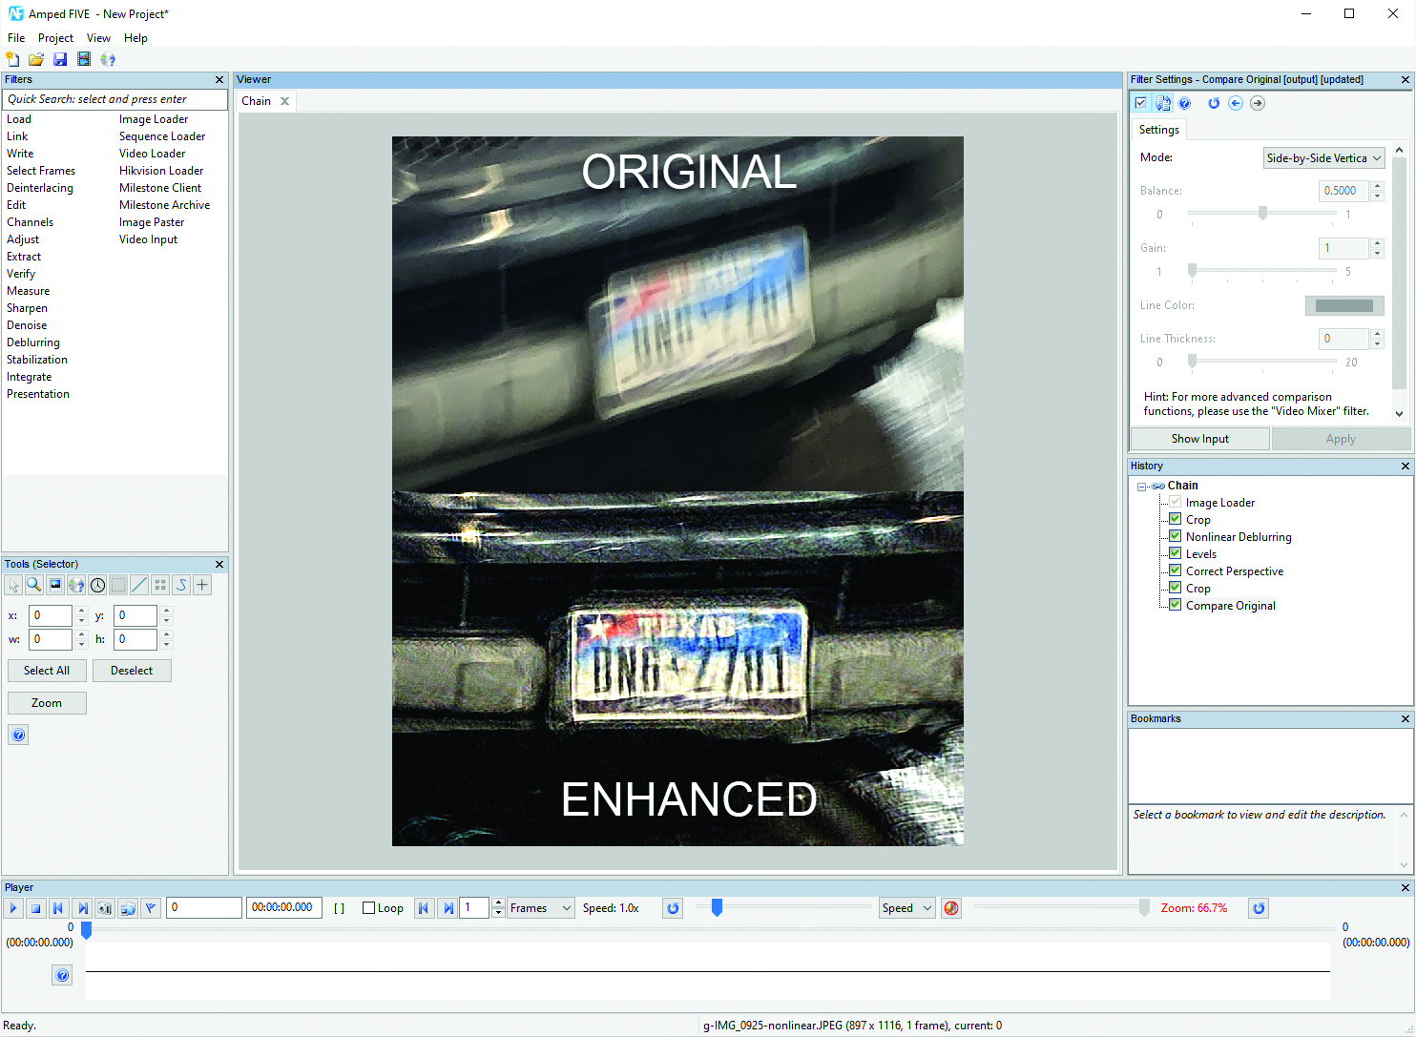This screenshot has width=1416, height=1037.
Task: Uncheck the Nonlinear Deblurring filter in History
Action: 1176,536
